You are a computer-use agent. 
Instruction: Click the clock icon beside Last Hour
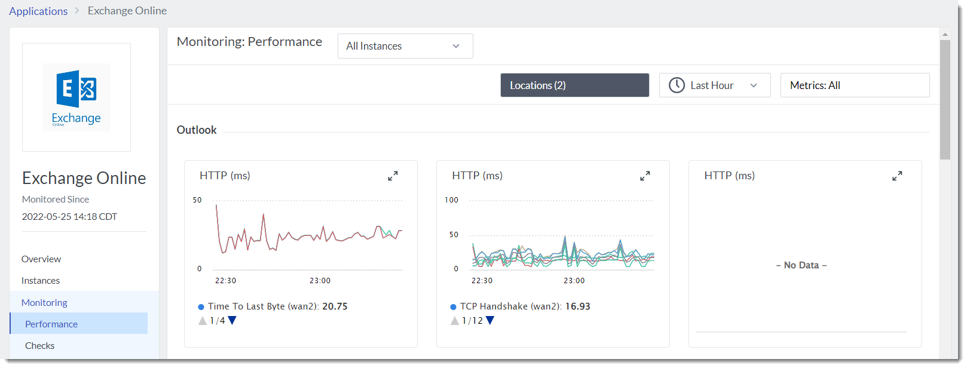tap(677, 85)
